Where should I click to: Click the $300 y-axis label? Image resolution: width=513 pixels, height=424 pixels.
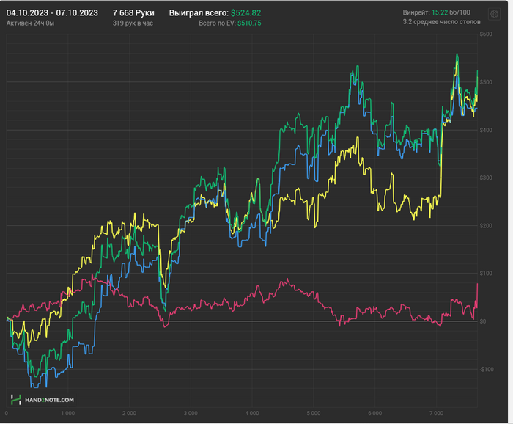(x=486, y=178)
